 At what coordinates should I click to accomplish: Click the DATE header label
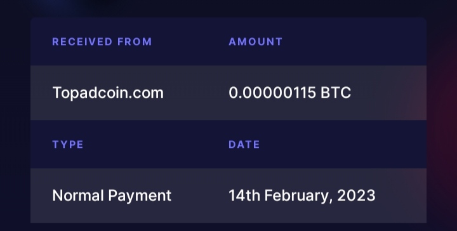(x=244, y=145)
